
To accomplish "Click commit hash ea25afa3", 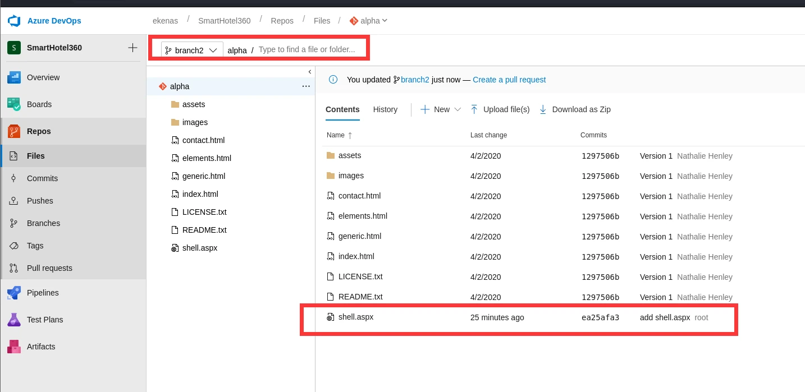I will [600, 317].
